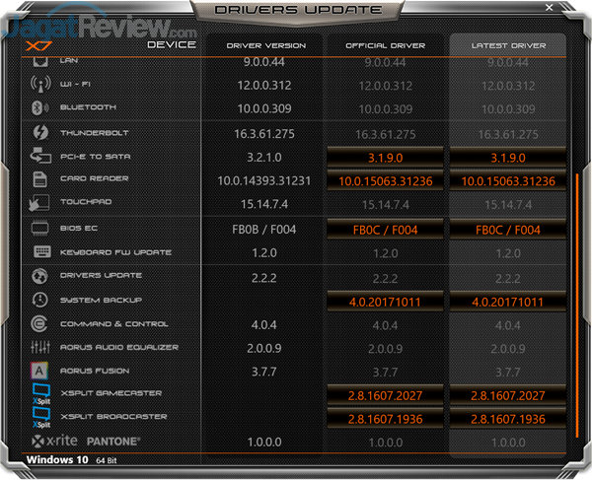Click the Aorus Fusion icon
592x480 pixels.
pos(40,372)
